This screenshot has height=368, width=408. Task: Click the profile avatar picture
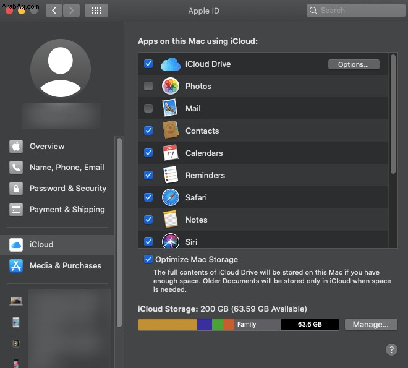click(61, 69)
